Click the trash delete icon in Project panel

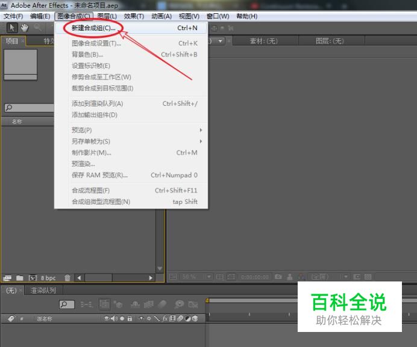pyautogui.click(x=67, y=278)
